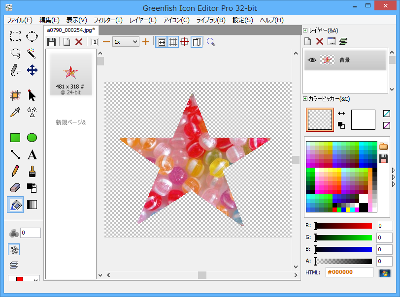Pick the Gradient tool
This screenshot has height=297, width=400.
[32, 205]
